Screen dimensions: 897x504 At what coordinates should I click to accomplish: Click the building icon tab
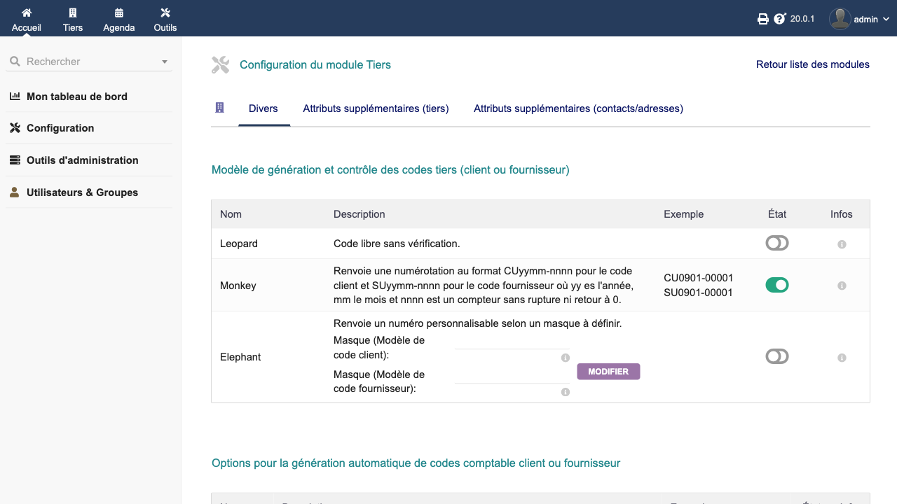219,108
